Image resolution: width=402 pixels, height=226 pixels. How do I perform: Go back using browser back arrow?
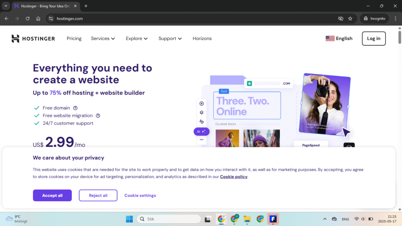point(6,18)
